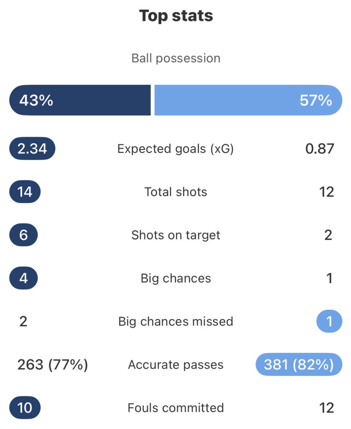Open the Accurate passes stat label
351x429 pixels.
[175, 365]
